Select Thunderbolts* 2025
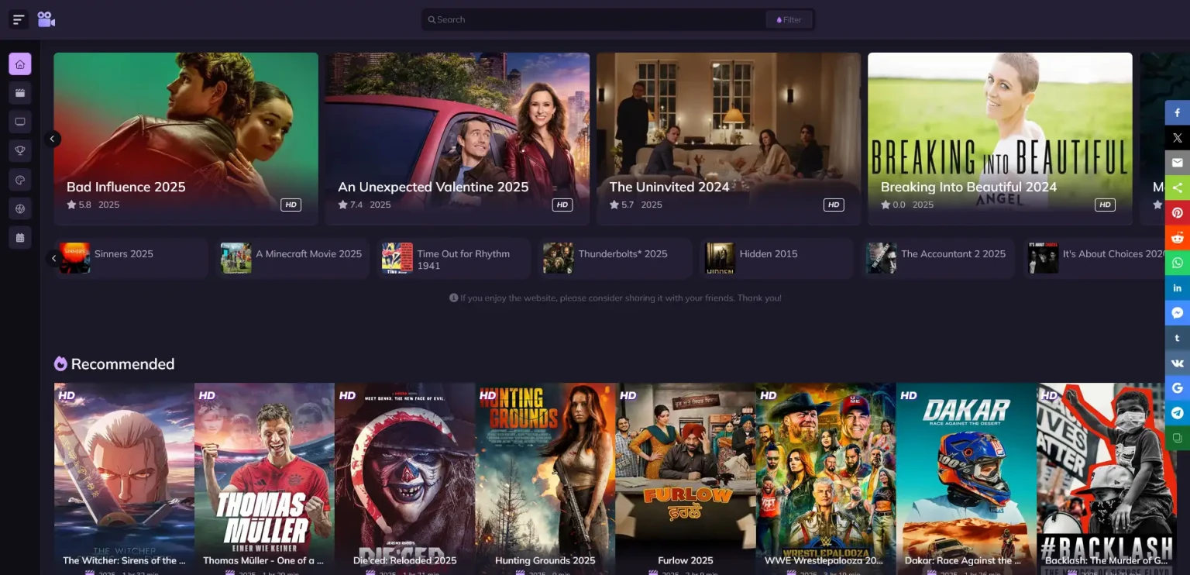The width and height of the screenshot is (1190, 575). coord(615,258)
